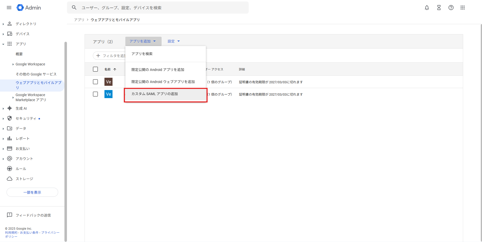Screen dimensions: 482x242
Task: Click the brown Ve app icon
Action: (x=108, y=82)
